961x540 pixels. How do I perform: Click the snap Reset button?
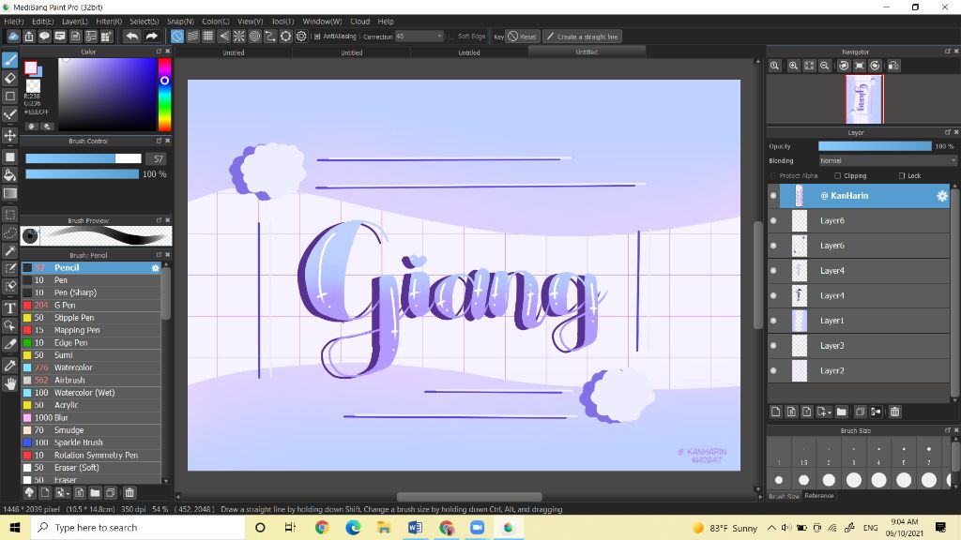(523, 37)
